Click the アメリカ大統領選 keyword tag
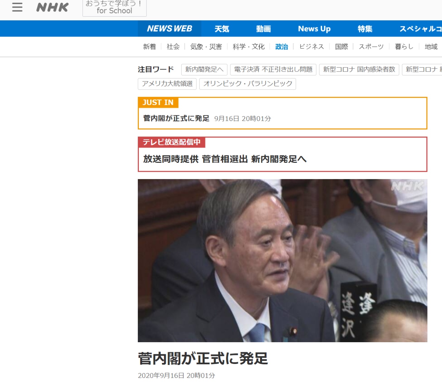 point(167,84)
